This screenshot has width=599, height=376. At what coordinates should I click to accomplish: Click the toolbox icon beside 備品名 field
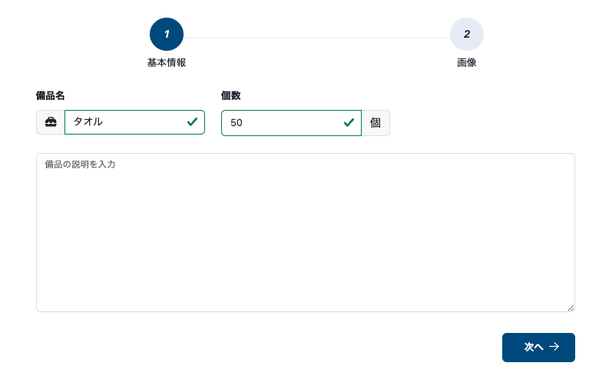pyautogui.click(x=51, y=122)
